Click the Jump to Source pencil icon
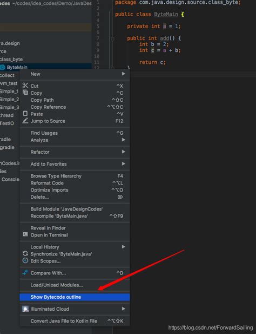 (x=25, y=121)
